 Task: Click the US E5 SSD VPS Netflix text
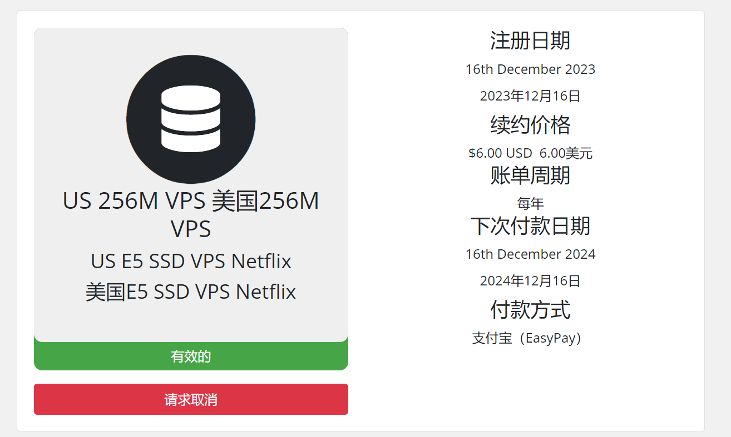[191, 261]
